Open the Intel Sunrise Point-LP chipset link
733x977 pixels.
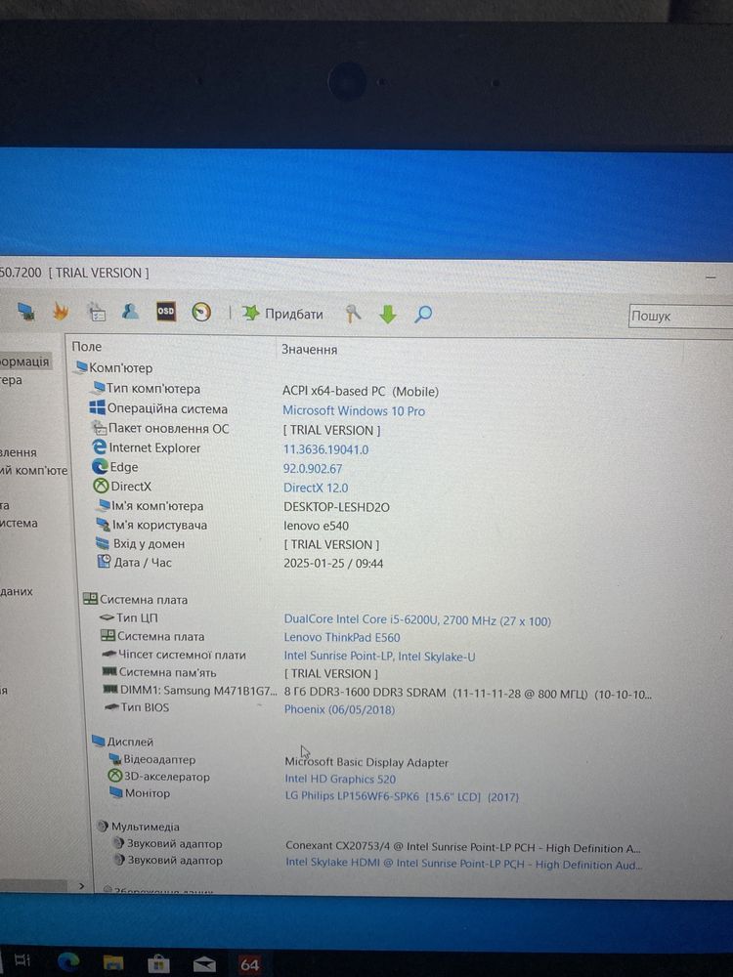tap(379, 657)
